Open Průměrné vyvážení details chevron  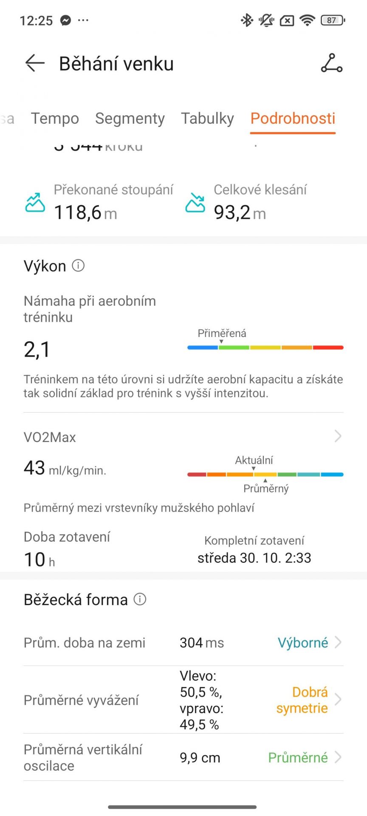pyautogui.click(x=338, y=700)
